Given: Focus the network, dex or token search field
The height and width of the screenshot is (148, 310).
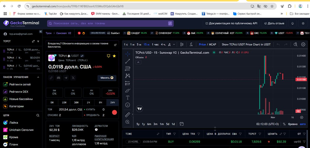Looking at the screenshot, I should (110, 23).
